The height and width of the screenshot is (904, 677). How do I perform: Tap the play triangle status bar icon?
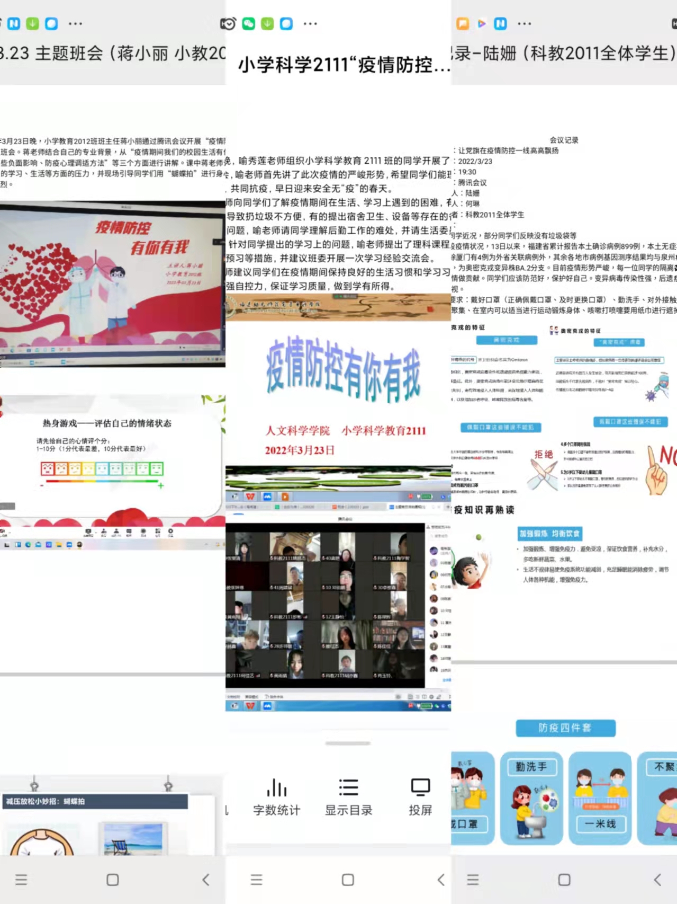(481, 24)
